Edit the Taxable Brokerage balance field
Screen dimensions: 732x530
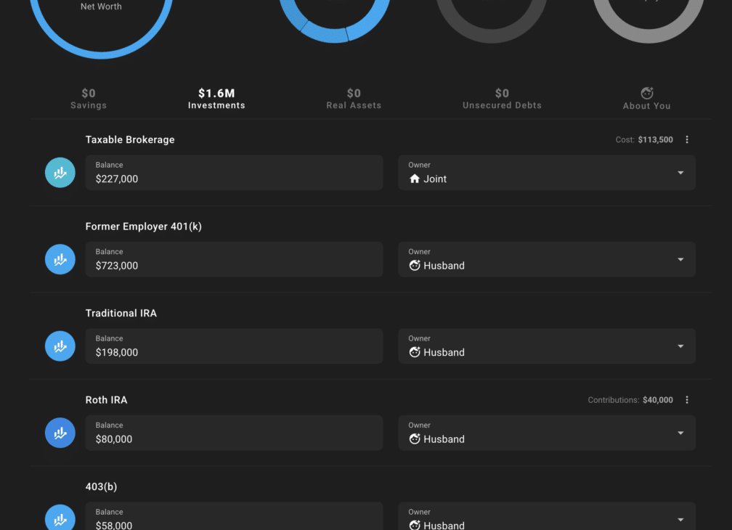tap(235, 173)
